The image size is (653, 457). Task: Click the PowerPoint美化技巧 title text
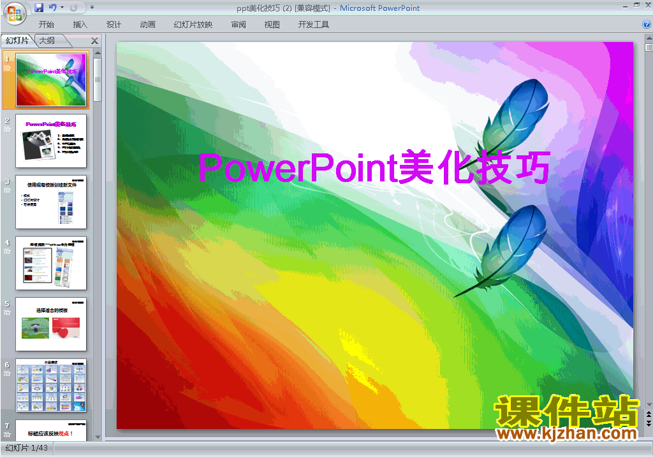tap(374, 167)
